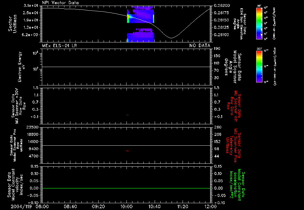Image resolution: width=304 pixels, height=210 pixels.
Task: Click the "18800" scanner position tick label
Action: [x=32, y=134]
